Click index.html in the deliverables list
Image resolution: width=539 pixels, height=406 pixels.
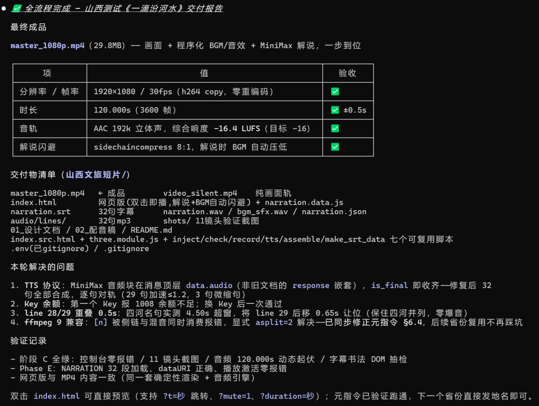click(x=33, y=202)
